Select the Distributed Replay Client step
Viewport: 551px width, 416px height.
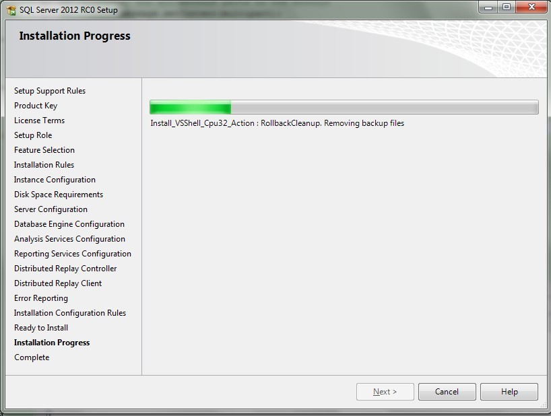pos(58,283)
